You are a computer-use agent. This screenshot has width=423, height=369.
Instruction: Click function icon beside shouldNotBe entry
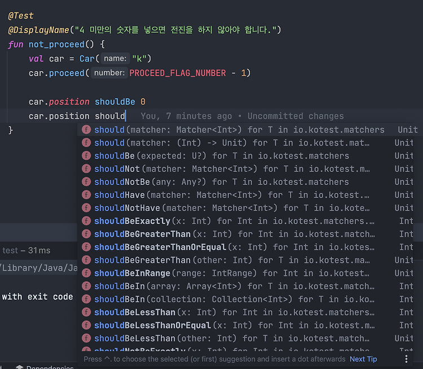[x=86, y=182]
